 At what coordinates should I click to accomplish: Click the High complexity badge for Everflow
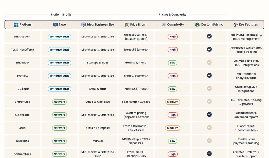(173, 76)
